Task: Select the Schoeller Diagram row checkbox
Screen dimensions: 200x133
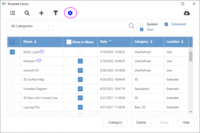Action: coord(12,89)
